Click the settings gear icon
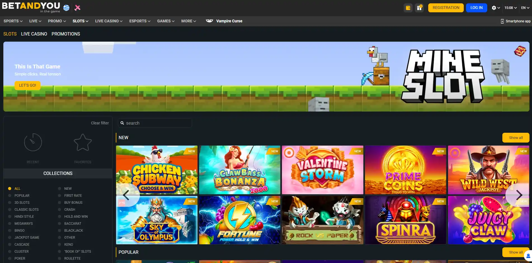Viewport: 532px width, 263px height. (494, 8)
